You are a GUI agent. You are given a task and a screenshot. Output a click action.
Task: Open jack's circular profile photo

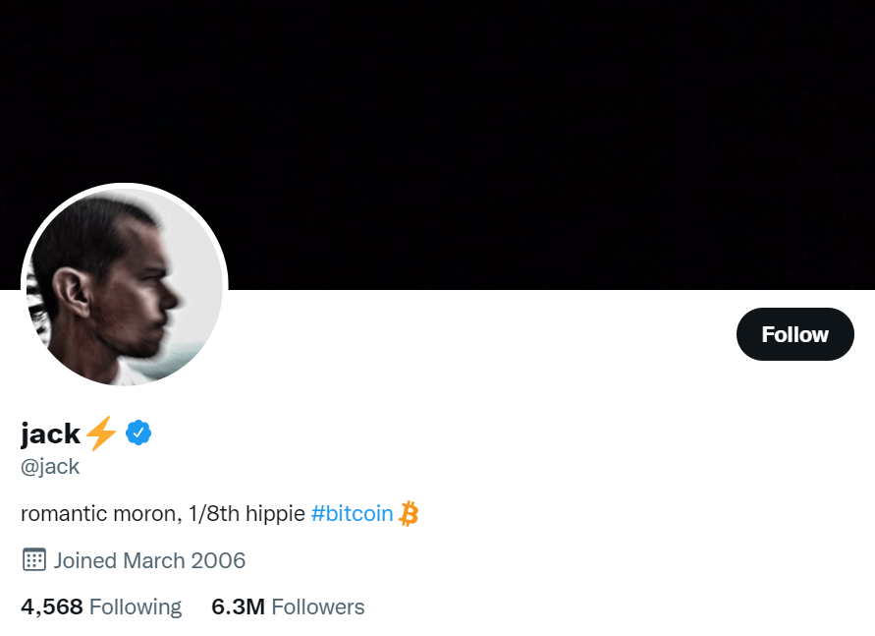pos(125,286)
